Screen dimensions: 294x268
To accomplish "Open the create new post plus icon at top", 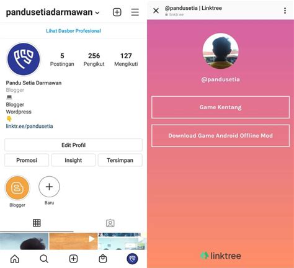I will point(117,12).
